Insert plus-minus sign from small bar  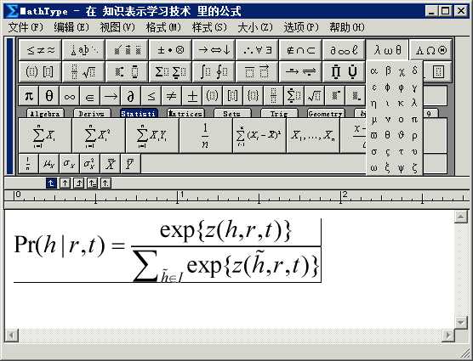[x=192, y=96]
